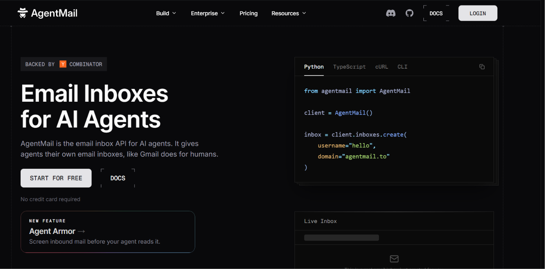Click the code line "from agentmail import AgentMail"
545x269 pixels.
coord(357,91)
